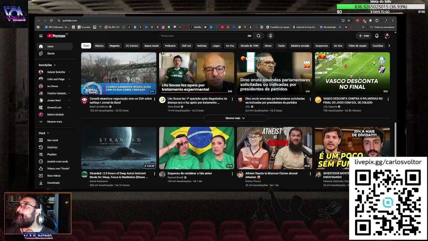
Task: Open Emma Thorne channel avatar
Action: pos(240,174)
